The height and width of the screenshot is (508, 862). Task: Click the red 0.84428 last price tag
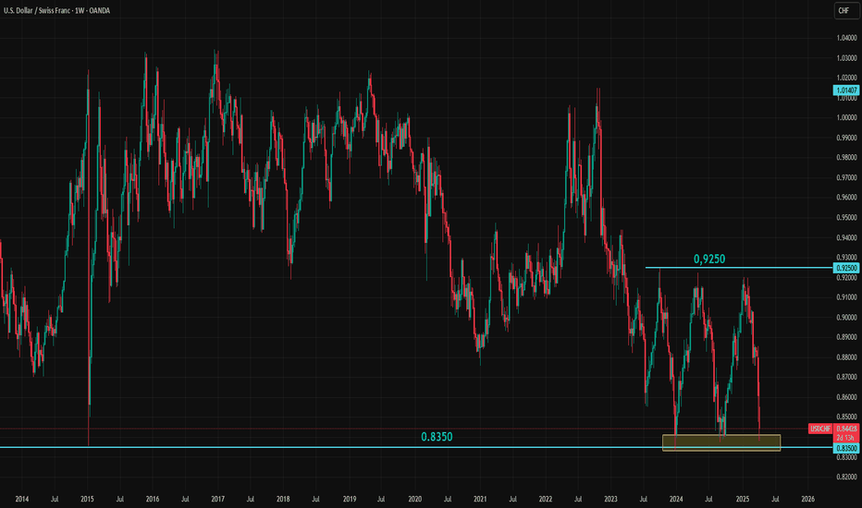point(846,429)
